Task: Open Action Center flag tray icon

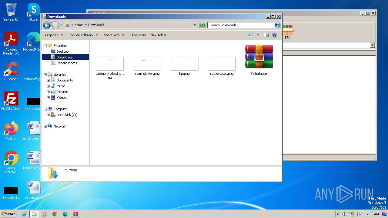Action: [x=360, y=214]
